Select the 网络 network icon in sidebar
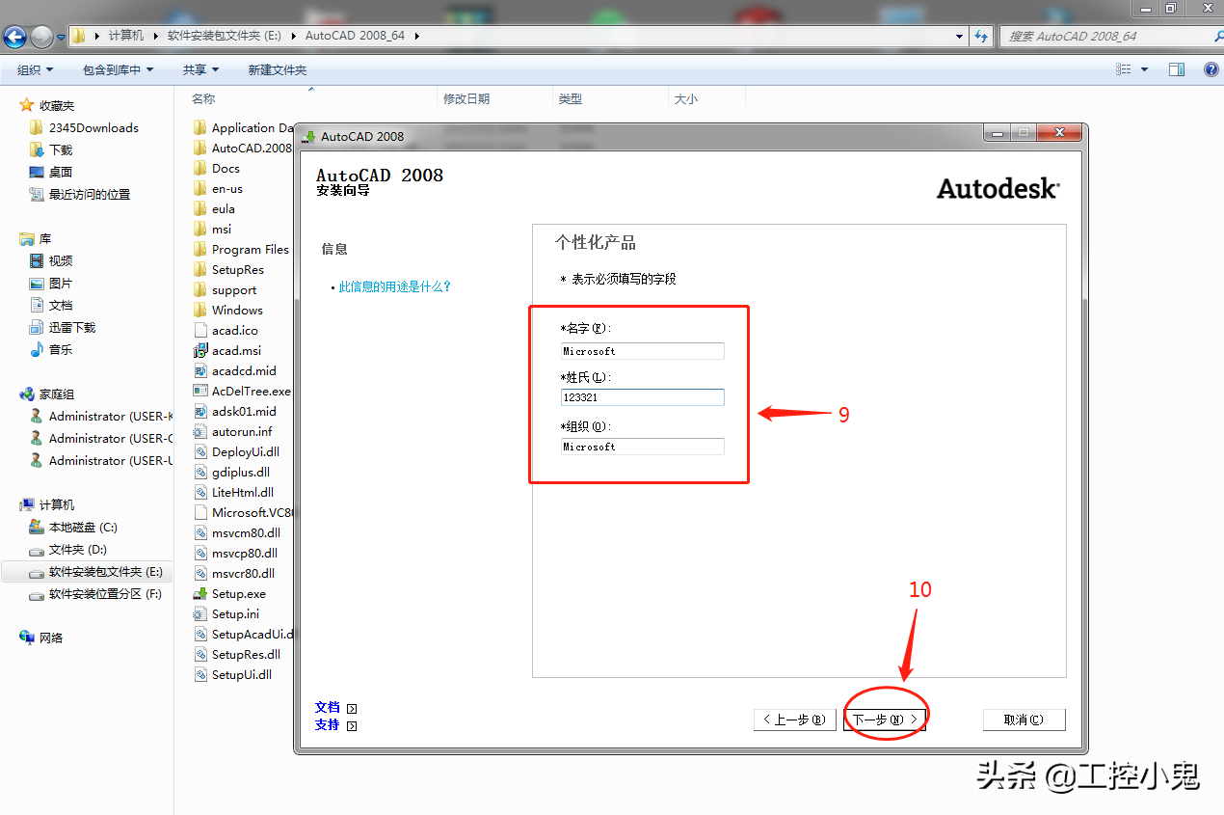The image size is (1224, 815). (27, 638)
